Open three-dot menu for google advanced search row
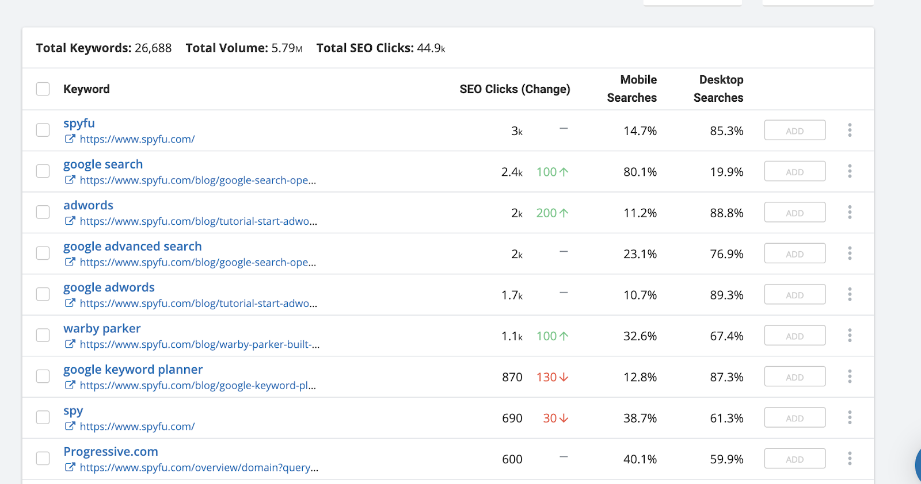Image resolution: width=921 pixels, height=484 pixels. (x=850, y=253)
